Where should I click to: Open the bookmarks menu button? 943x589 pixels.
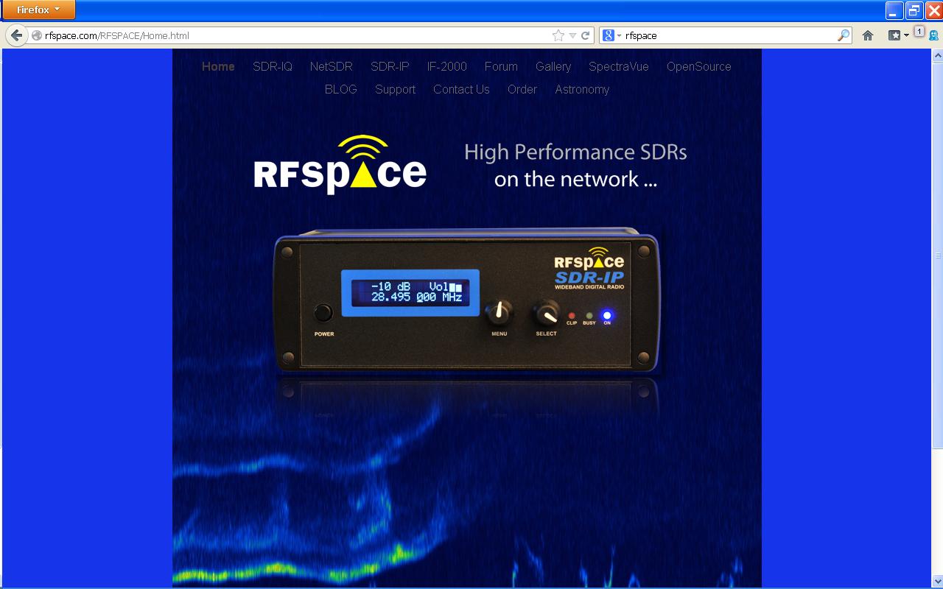[x=894, y=35]
